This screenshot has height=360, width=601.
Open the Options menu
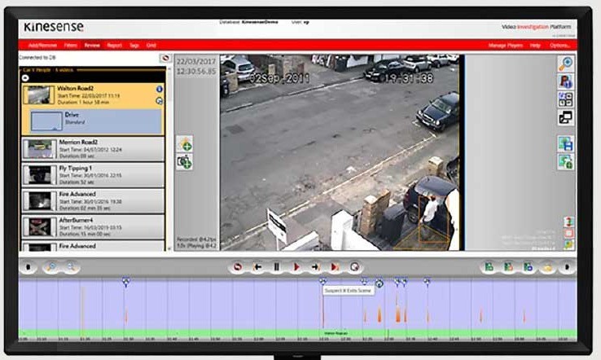point(559,46)
